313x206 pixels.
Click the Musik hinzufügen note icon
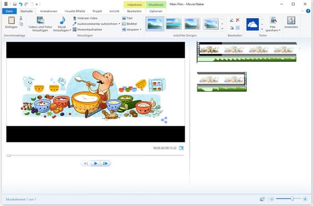62,20
